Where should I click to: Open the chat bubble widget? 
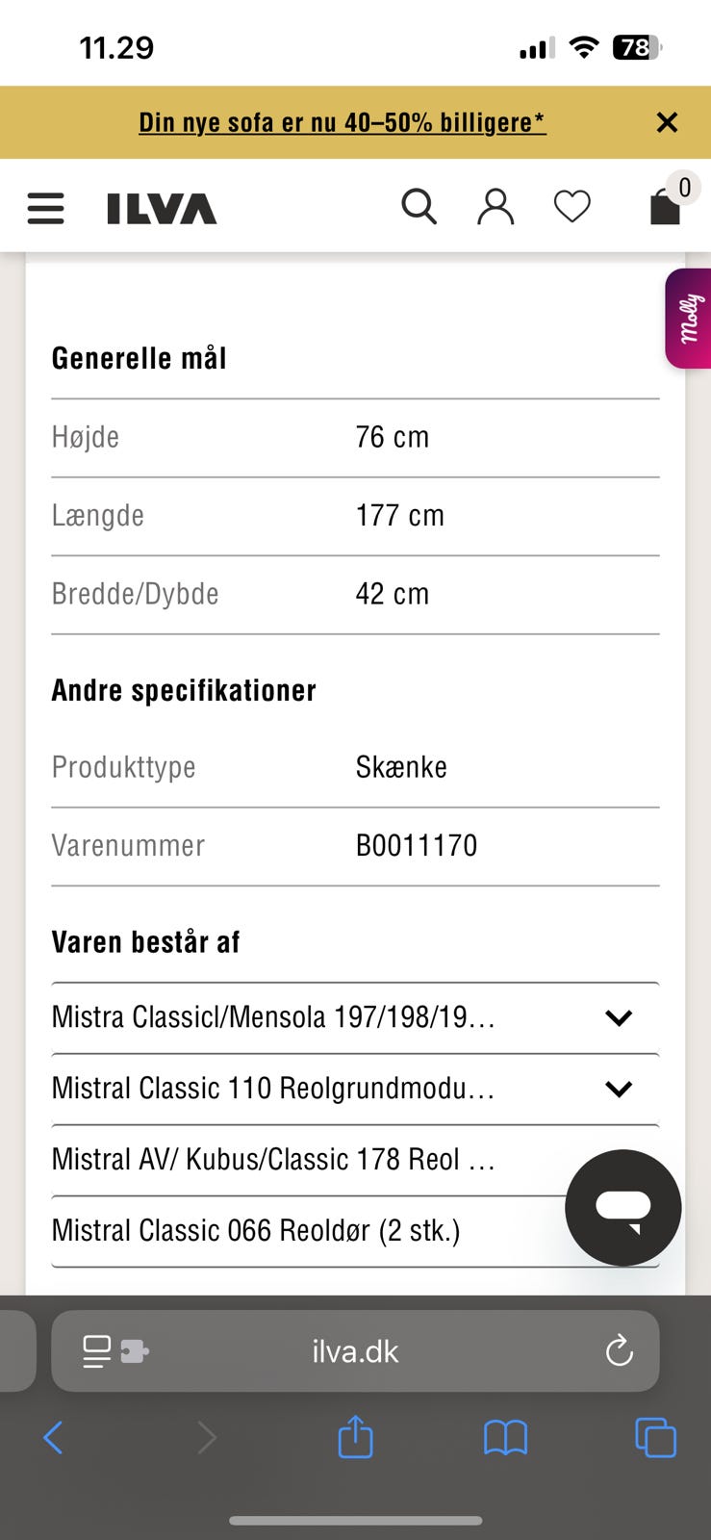tap(622, 1207)
